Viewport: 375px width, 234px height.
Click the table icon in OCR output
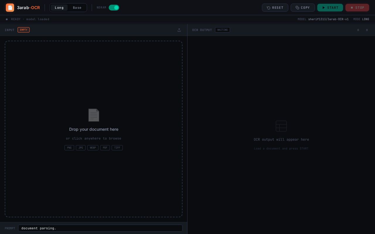[281, 126]
